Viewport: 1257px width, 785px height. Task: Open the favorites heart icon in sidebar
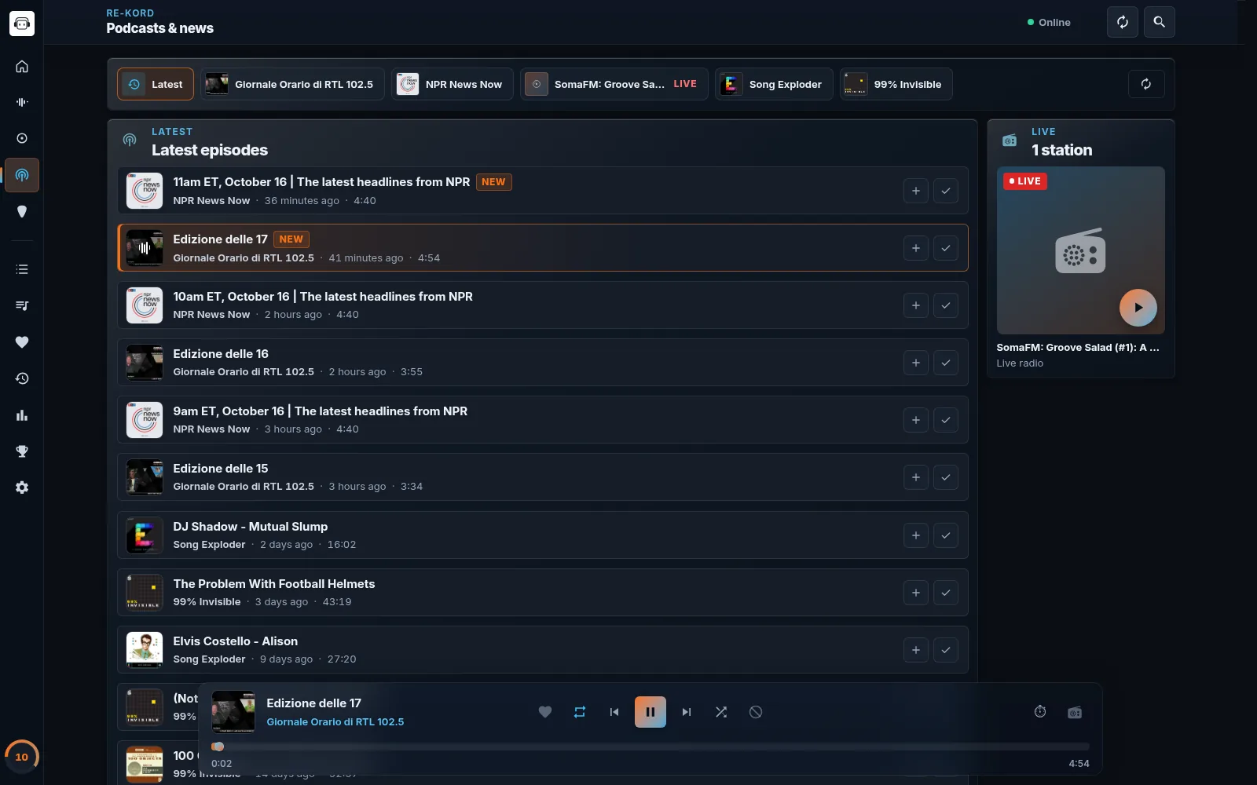pos(22,342)
